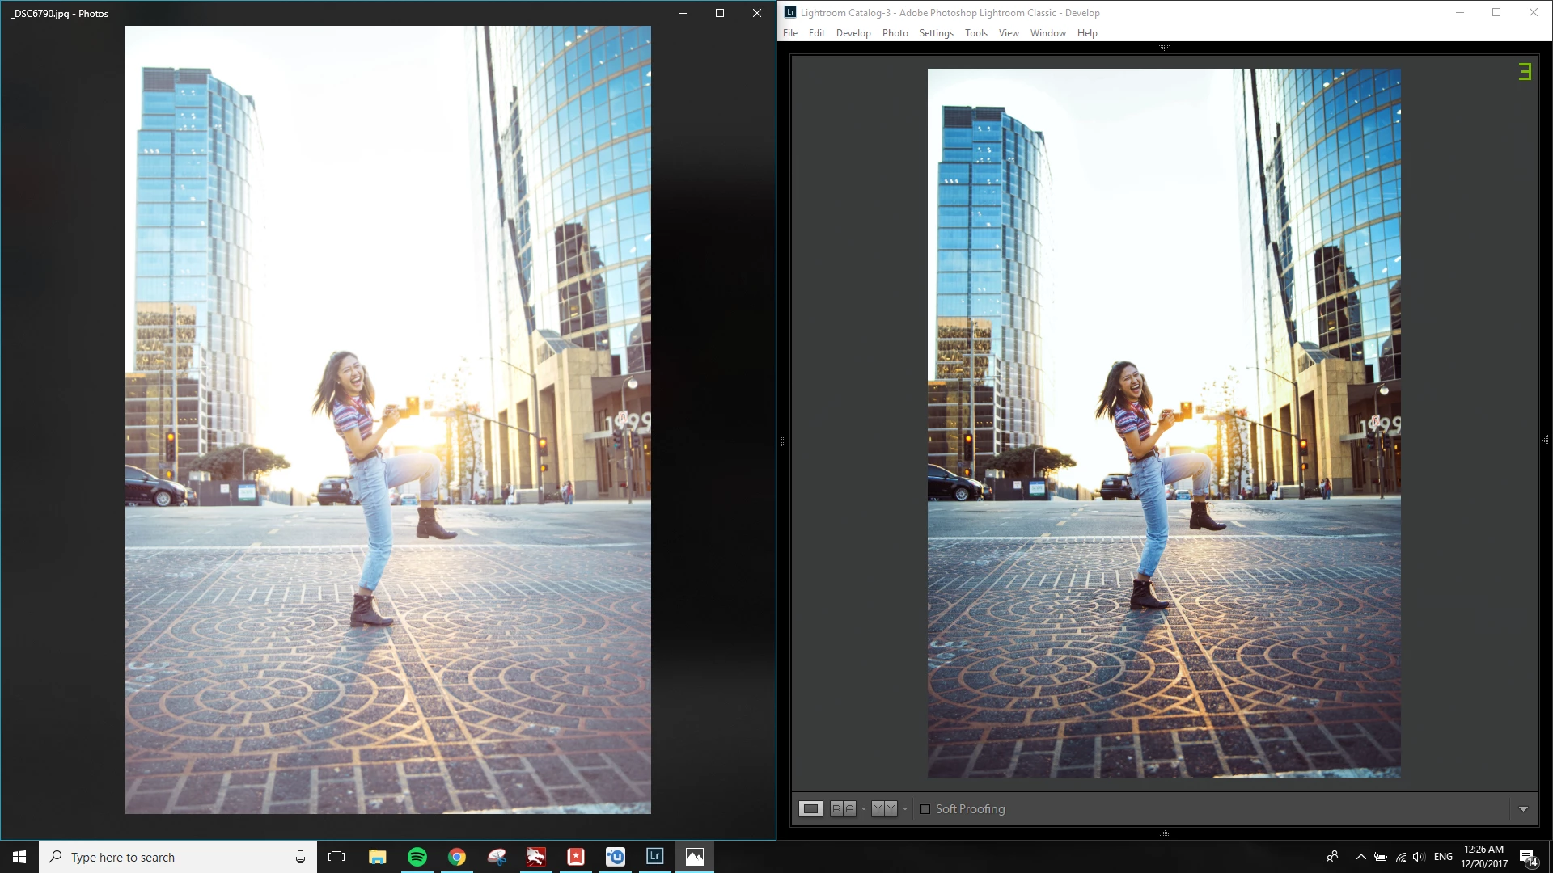The image size is (1553, 873).
Task: Open the Before/After view dropdown arrow
Action: point(905,809)
